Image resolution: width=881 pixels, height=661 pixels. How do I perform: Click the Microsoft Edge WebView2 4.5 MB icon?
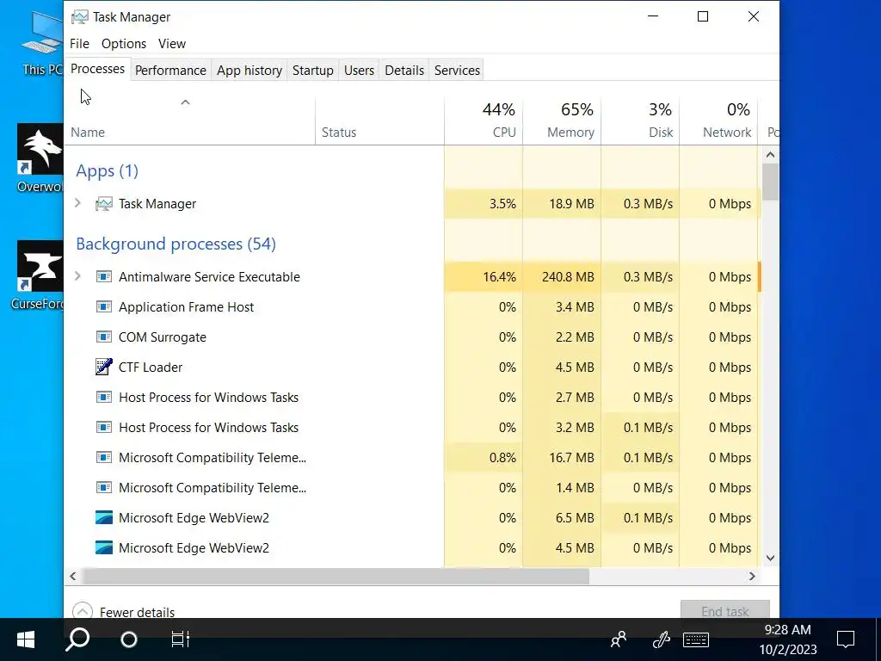104,548
